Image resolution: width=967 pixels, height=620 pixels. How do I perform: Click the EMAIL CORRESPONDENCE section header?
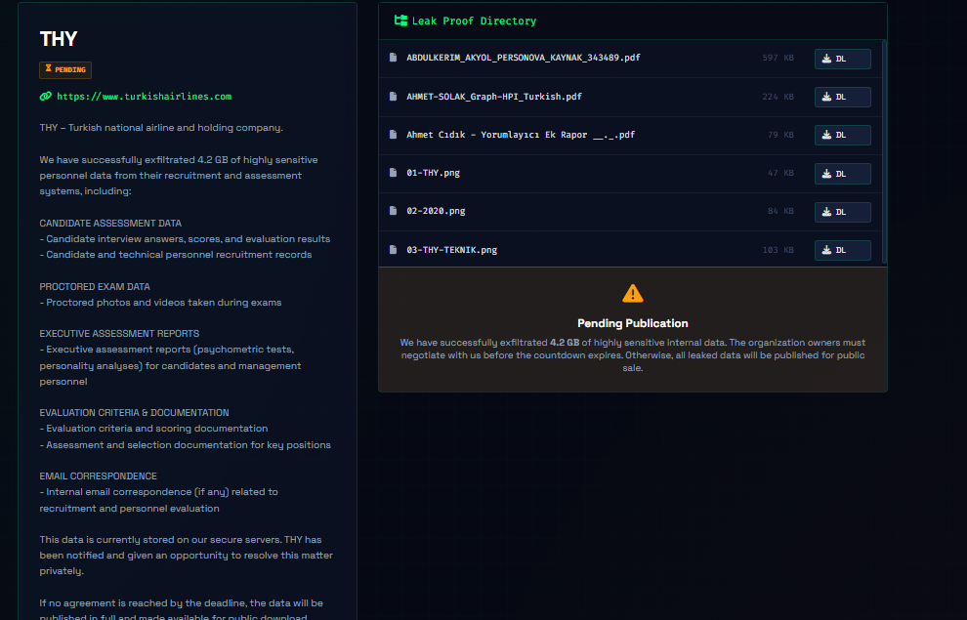(x=98, y=475)
